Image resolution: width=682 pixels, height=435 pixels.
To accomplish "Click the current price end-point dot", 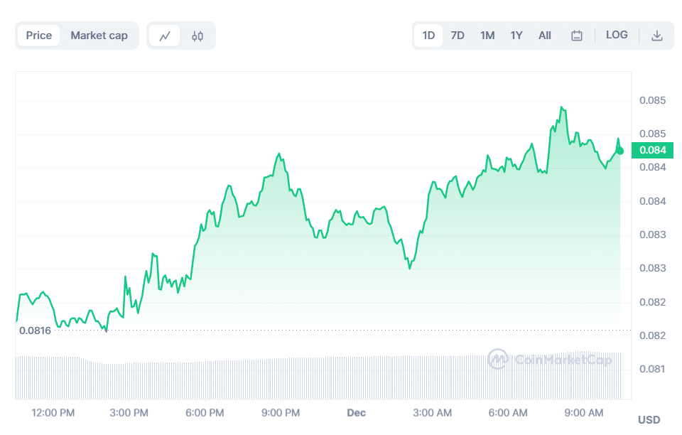I will 620,151.
